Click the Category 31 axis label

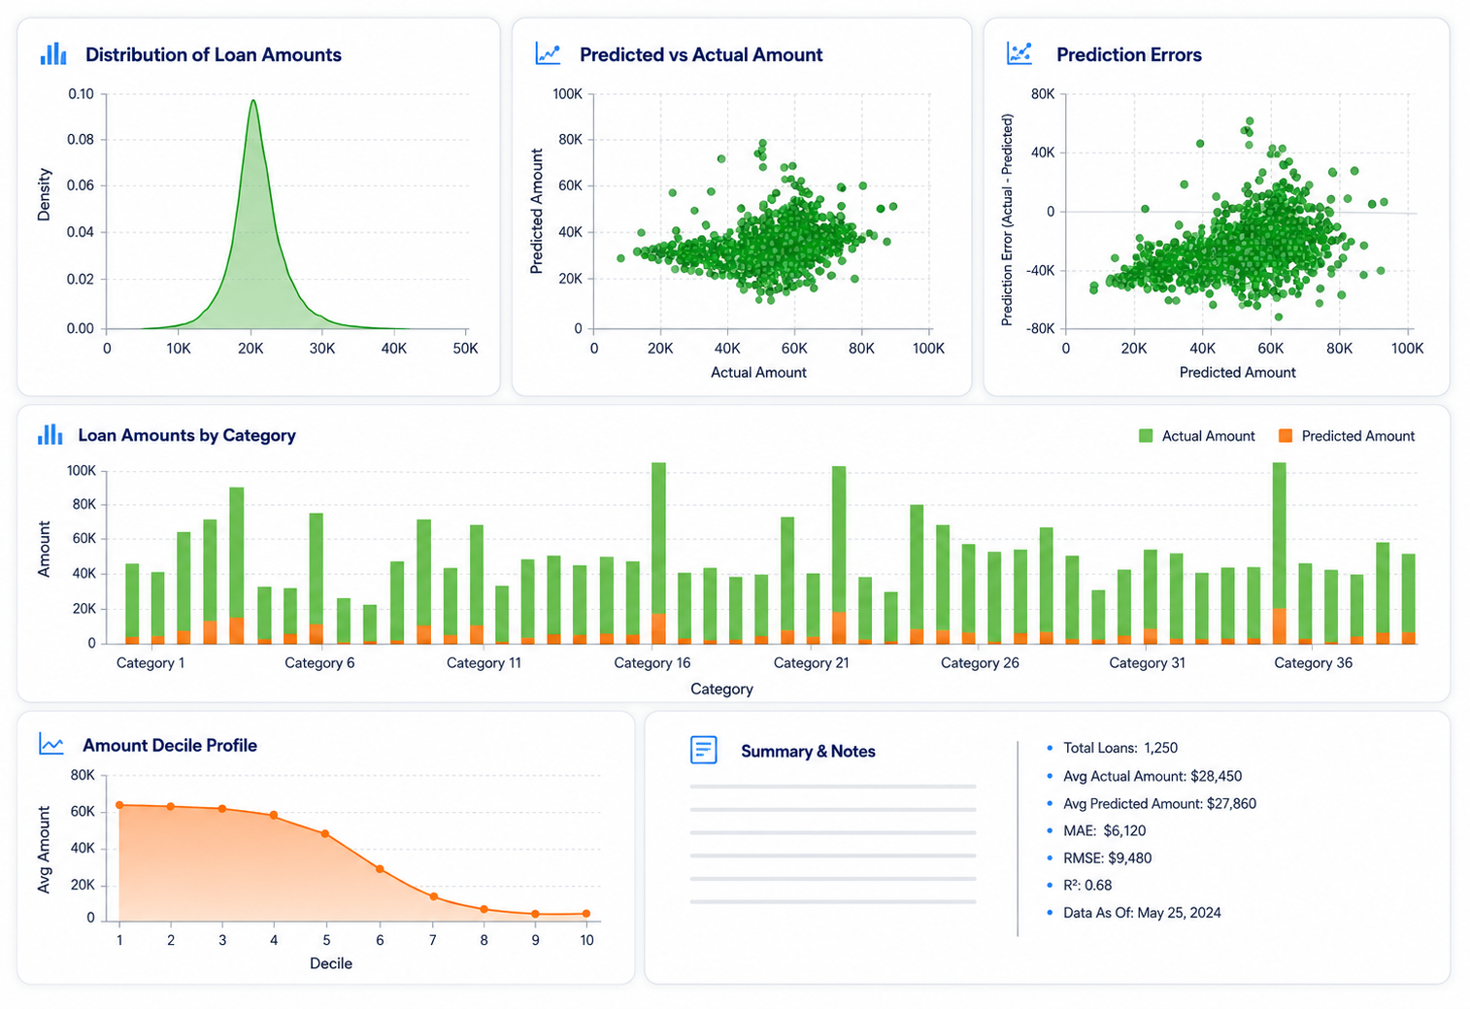[1147, 663]
